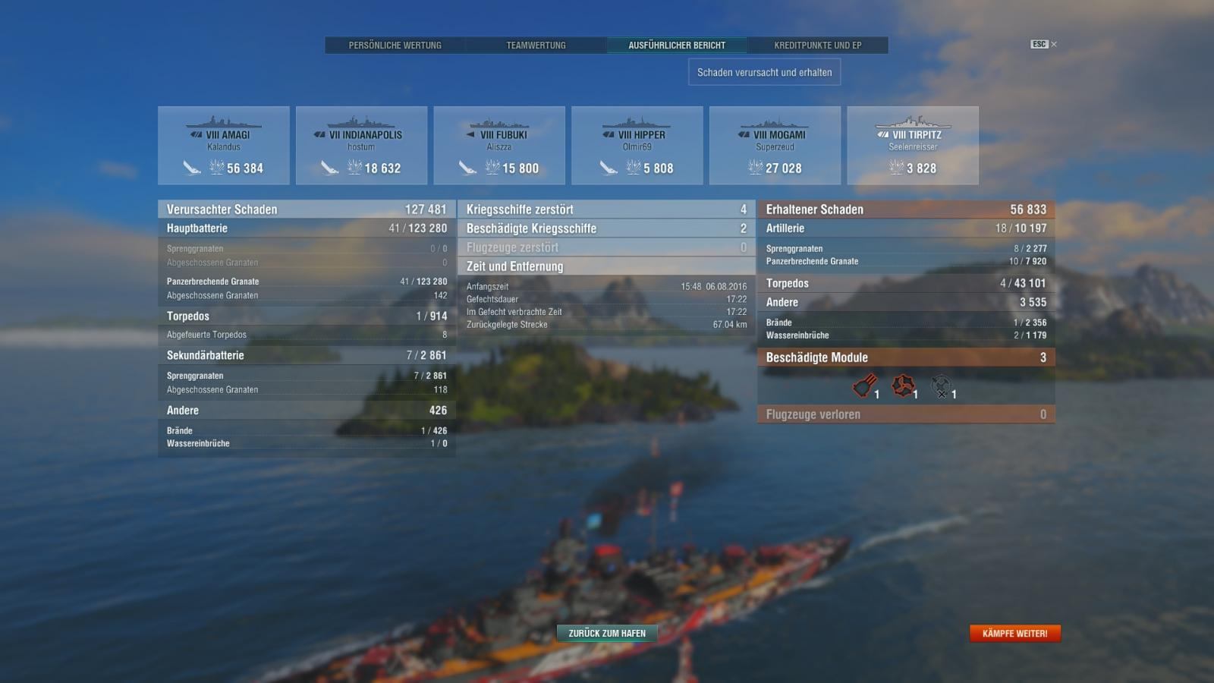Screen dimensions: 1214x683
Task: Click Abgeschossene Granaten 142 row
Action: tap(307, 296)
